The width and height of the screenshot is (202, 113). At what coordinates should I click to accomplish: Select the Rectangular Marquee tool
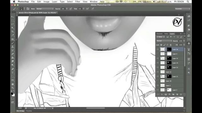[13, 21]
